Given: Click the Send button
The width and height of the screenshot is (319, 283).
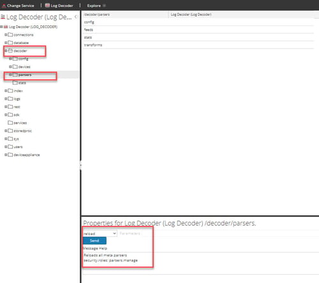Looking at the screenshot, I should 94,241.
